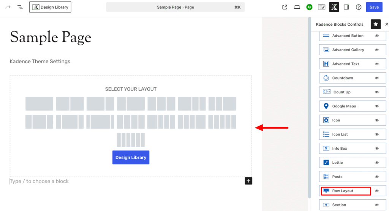
Task: Open the page edit notepad icon
Action: click(x=321, y=7)
